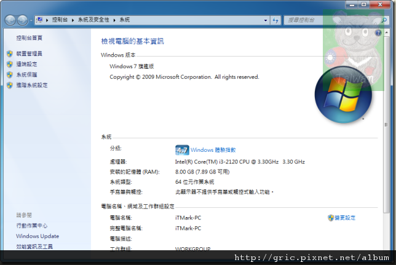The height and width of the screenshot is (265, 396).
Task: Click the scrollbar up arrow
Action: coord(386,33)
